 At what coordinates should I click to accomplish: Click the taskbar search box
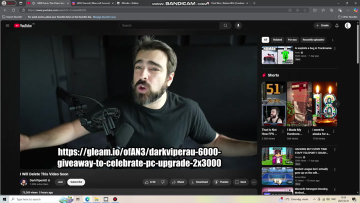[x=42, y=199]
